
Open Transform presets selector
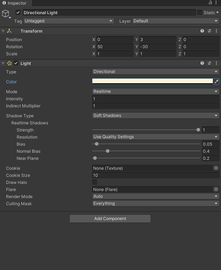tap(209, 31)
